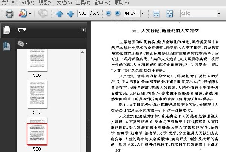Go to next page with down arrow

[70, 14]
